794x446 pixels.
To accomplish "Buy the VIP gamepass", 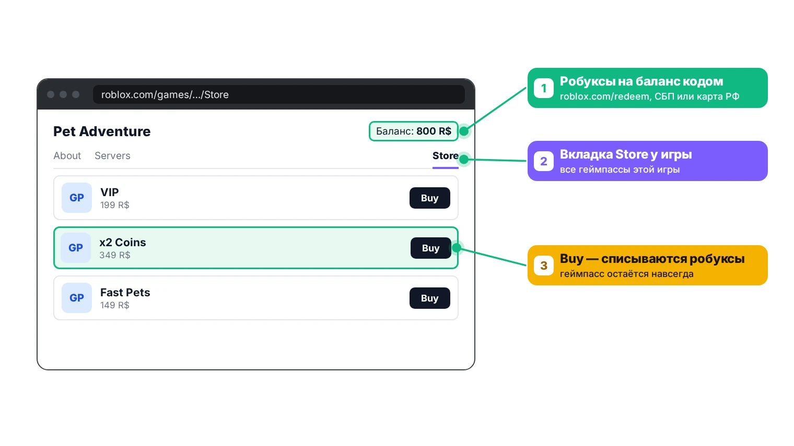I will (430, 198).
